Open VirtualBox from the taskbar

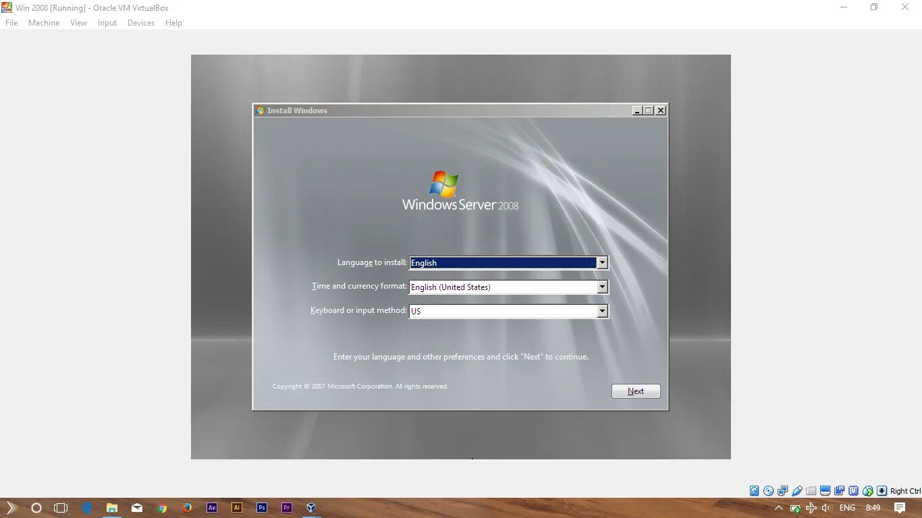(311, 508)
